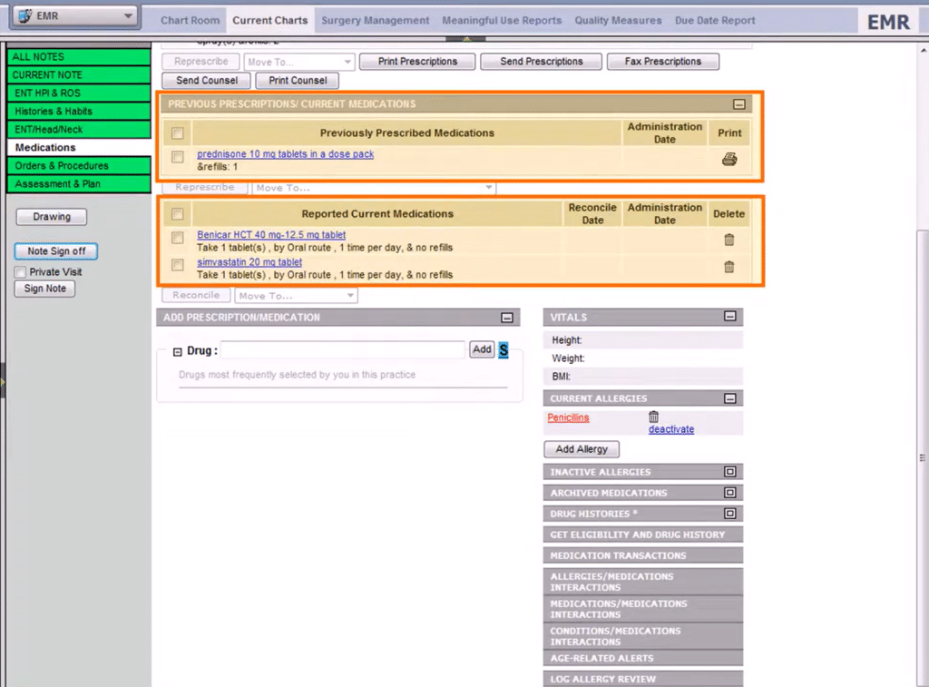Open the Move To dropdown beside top Represcribe
This screenshot has width=929, height=687.
point(298,62)
